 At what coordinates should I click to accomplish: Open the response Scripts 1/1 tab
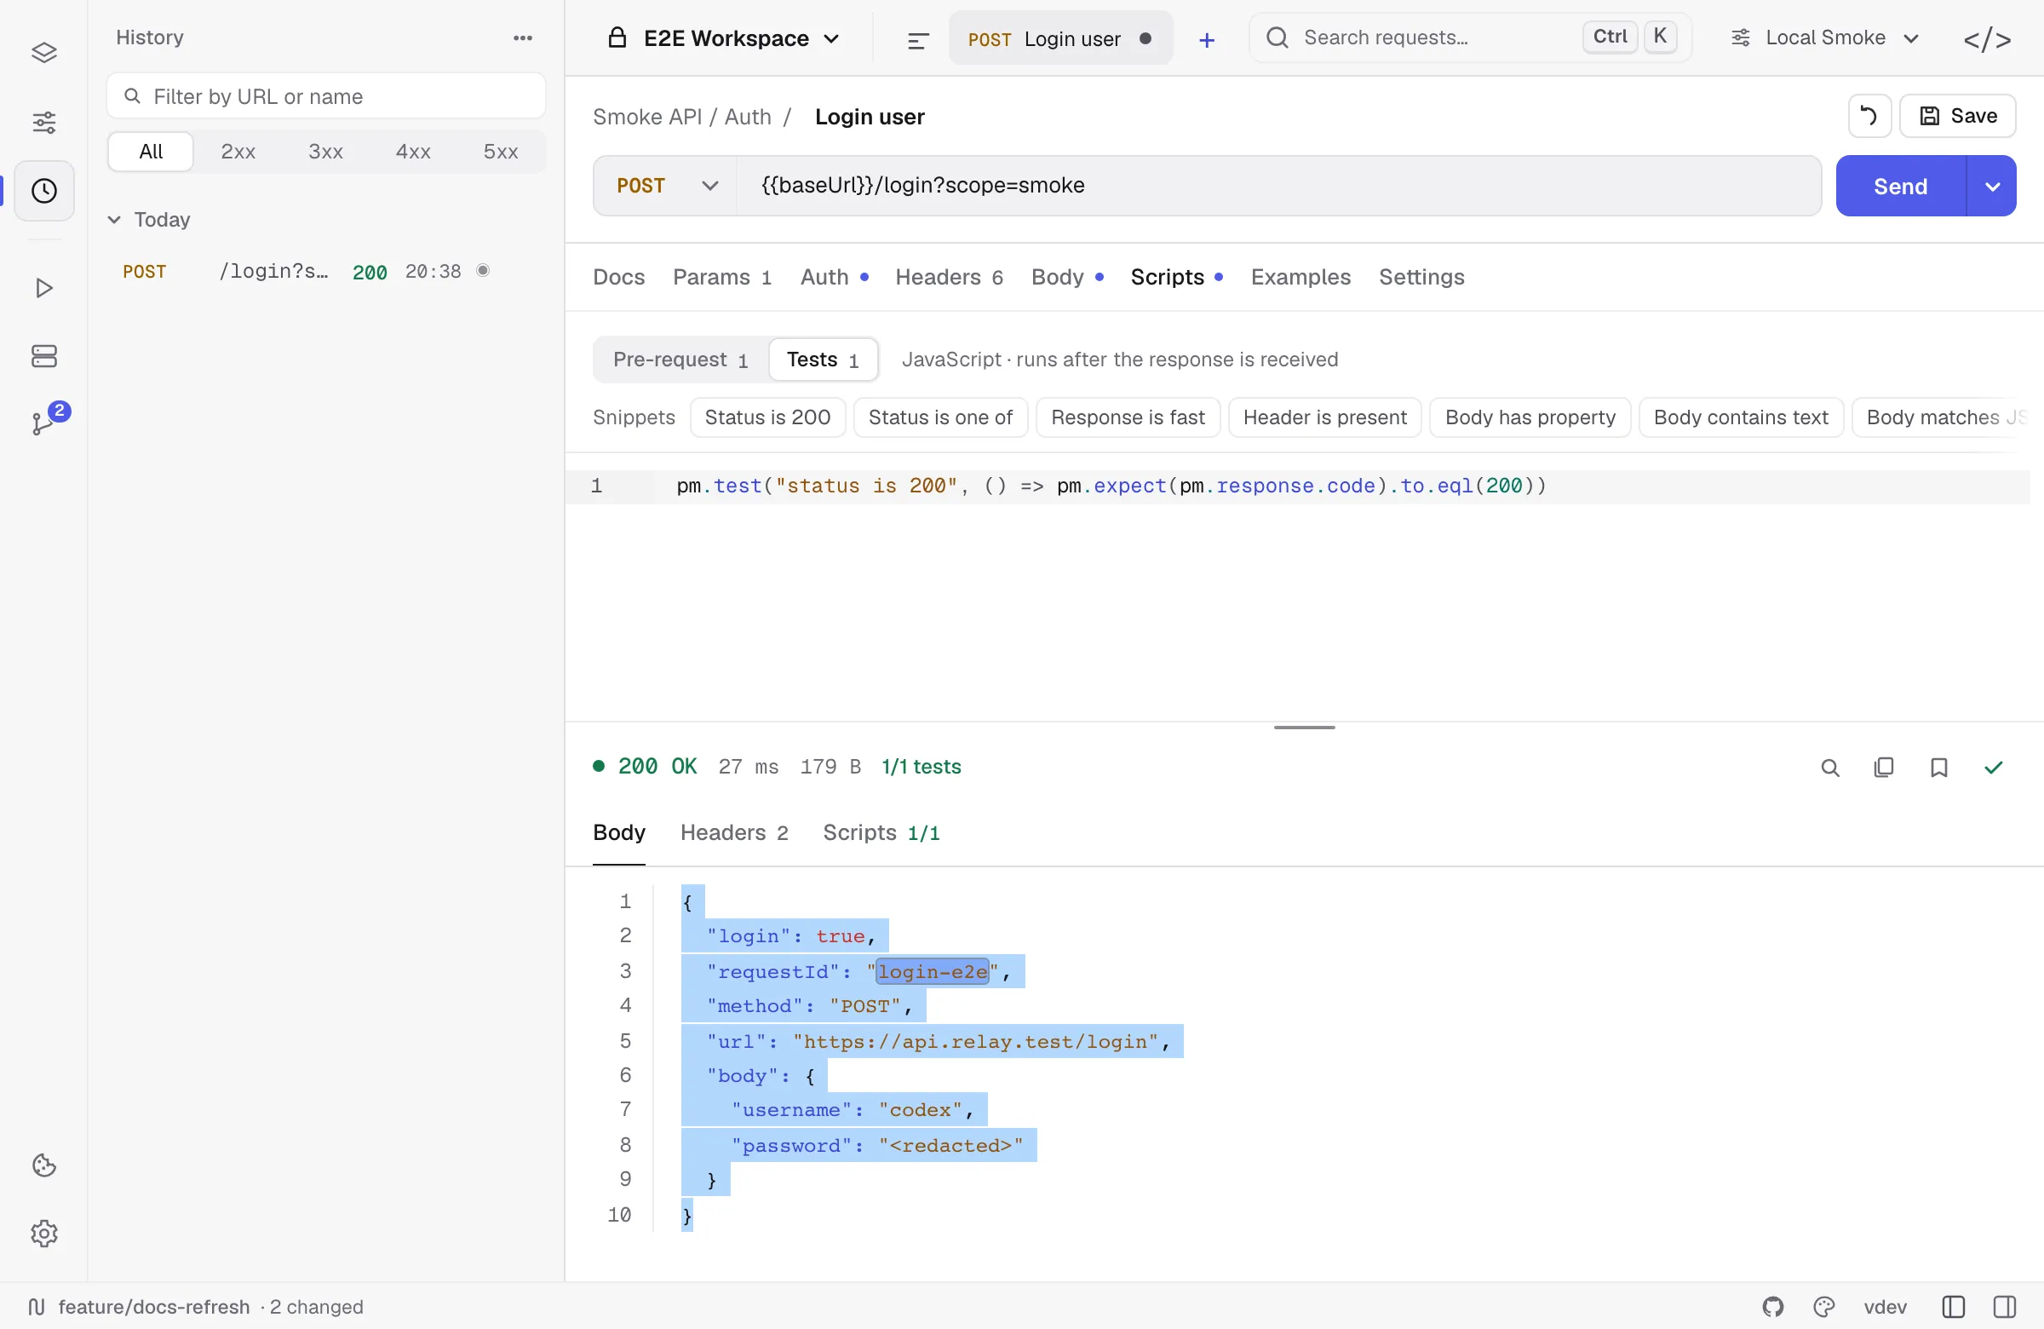click(881, 833)
